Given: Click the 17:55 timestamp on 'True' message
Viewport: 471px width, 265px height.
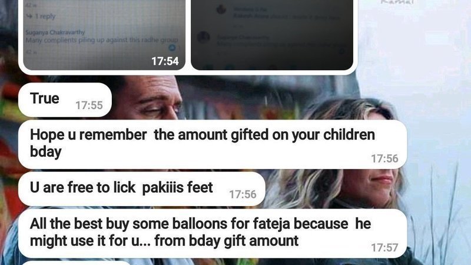Looking at the screenshot, I should 89,105.
